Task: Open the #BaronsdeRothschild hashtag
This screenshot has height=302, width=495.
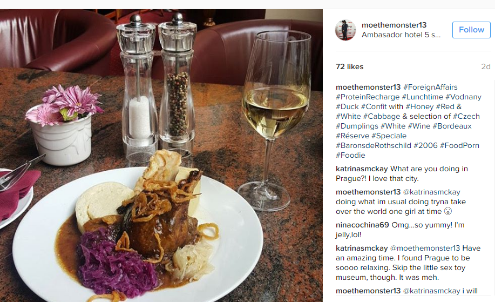Action: 374,146
